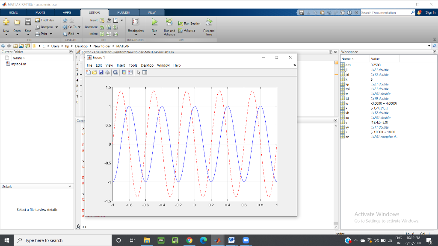Screen dimensions: 438x246
Task: Click the Search Documentation field
Action: click(x=385, y=13)
